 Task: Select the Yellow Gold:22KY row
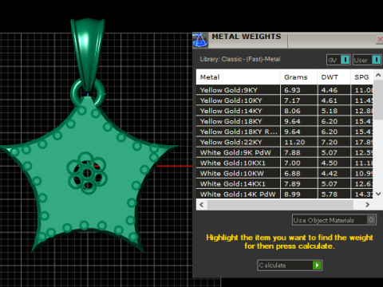[x=285, y=142]
